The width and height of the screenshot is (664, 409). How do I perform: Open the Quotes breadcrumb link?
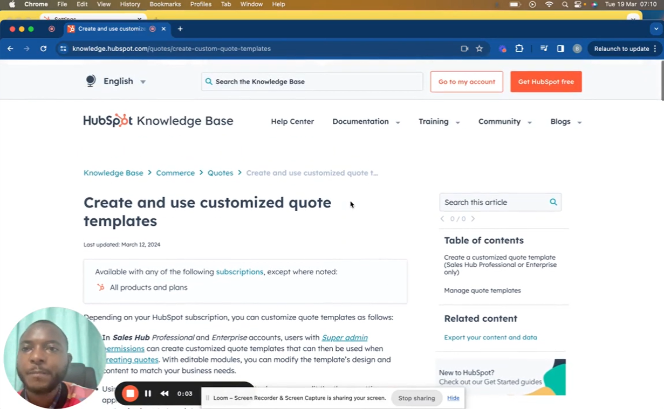click(x=221, y=173)
